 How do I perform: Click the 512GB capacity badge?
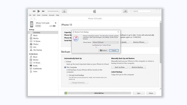point(38,26)
